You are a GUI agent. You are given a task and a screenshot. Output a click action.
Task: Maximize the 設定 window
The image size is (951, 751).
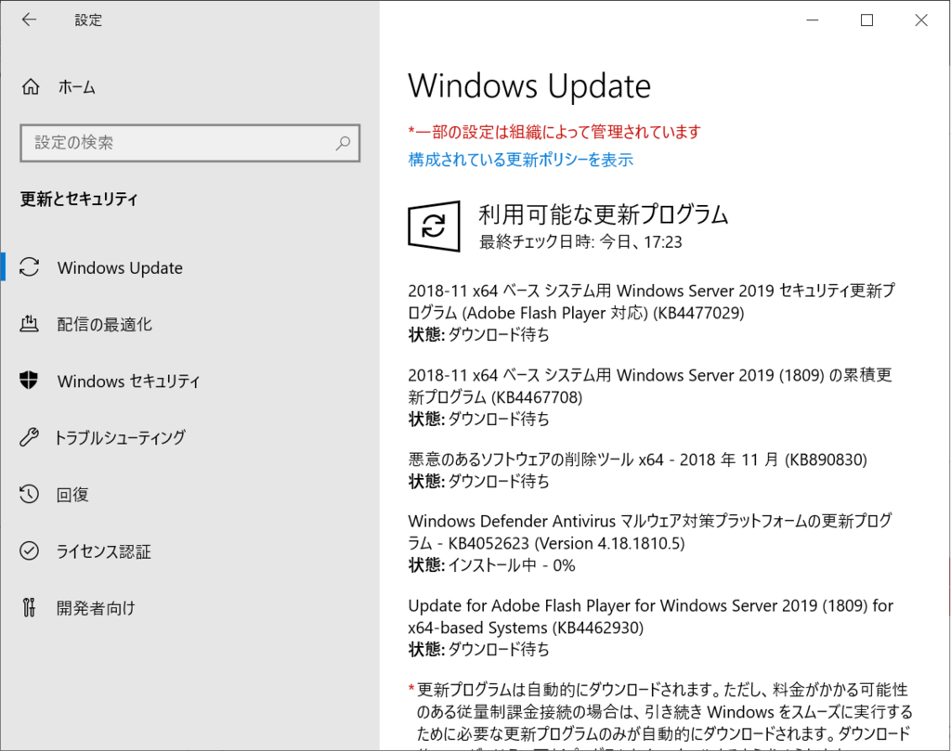(x=867, y=20)
